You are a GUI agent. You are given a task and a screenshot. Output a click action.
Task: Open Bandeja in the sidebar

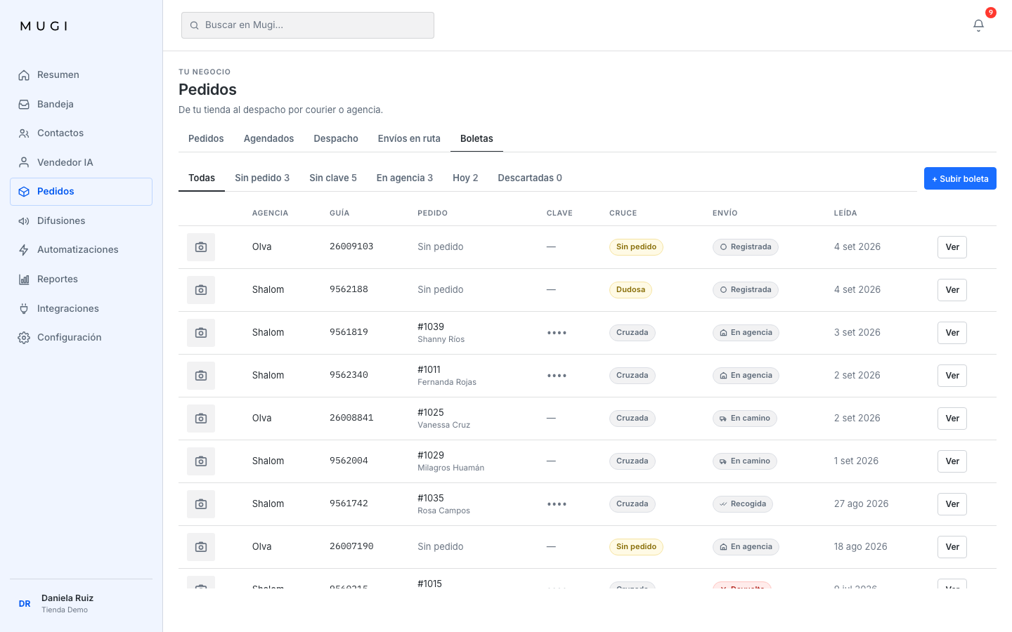tap(82, 104)
